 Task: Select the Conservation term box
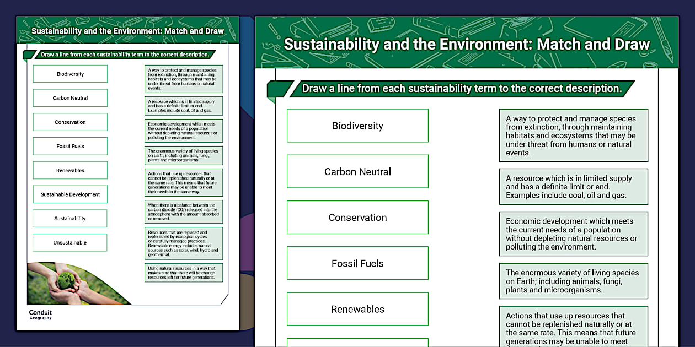point(357,217)
